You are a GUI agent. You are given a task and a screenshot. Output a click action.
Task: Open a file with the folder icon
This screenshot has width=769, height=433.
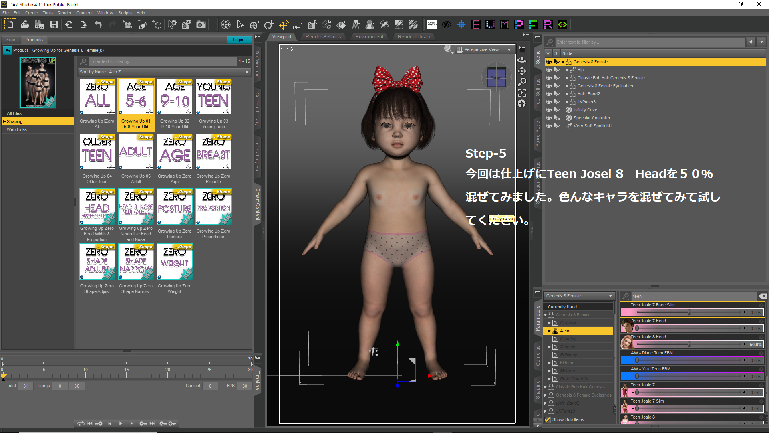click(25, 25)
